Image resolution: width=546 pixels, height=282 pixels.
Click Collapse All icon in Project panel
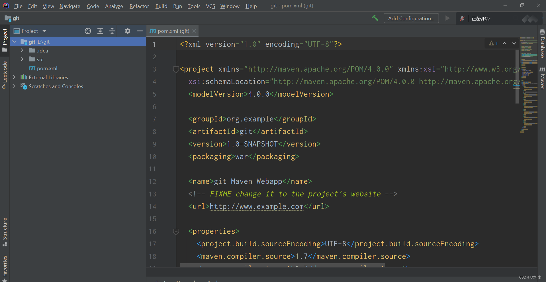pos(112,31)
